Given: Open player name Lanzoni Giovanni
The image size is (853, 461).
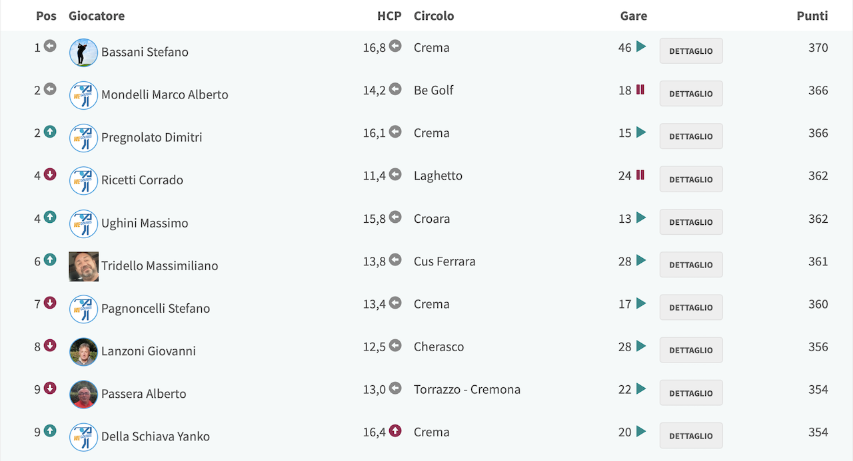Looking at the screenshot, I should (149, 351).
